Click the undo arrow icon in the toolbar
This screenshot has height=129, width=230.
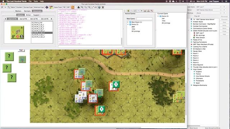tap(2, 7)
